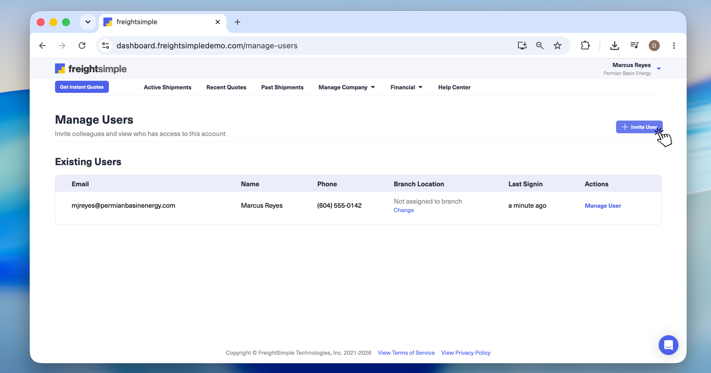The height and width of the screenshot is (373, 711).
Task: Click the browser forward arrow
Action: (62, 46)
